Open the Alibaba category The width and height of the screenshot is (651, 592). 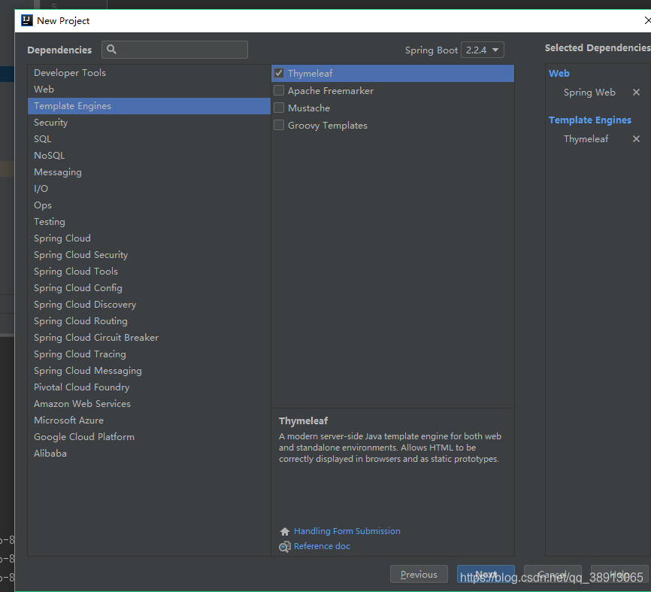(x=149, y=454)
